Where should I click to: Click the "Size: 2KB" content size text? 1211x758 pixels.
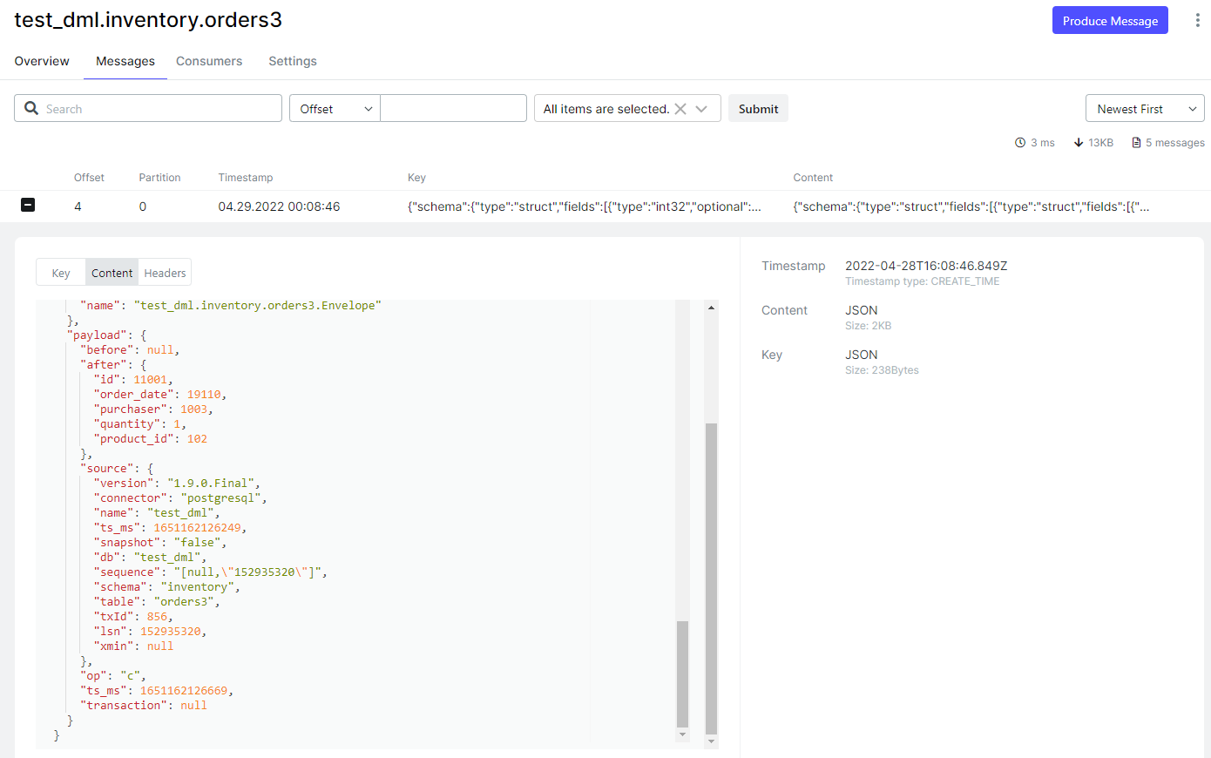pyautogui.click(x=868, y=326)
